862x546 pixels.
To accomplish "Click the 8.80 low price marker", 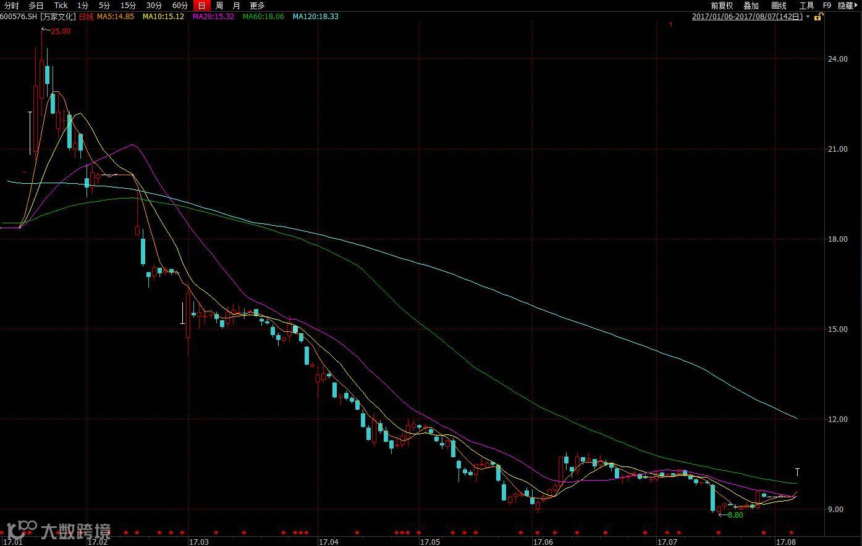I will pyautogui.click(x=735, y=515).
